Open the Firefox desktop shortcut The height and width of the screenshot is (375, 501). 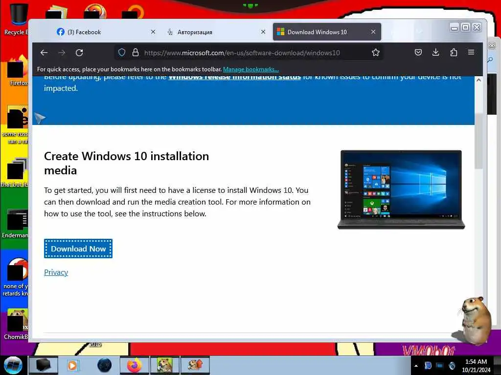(x=18, y=71)
